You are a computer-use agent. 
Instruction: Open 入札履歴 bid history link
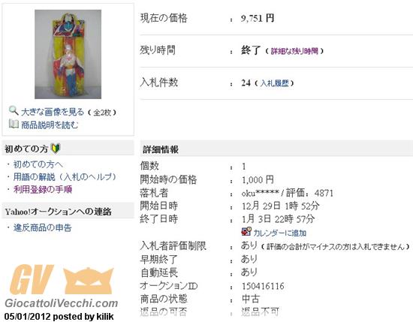coord(274,83)
